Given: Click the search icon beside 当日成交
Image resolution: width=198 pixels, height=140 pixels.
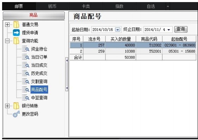Looking at the screenshot, I should coord(26,65).
